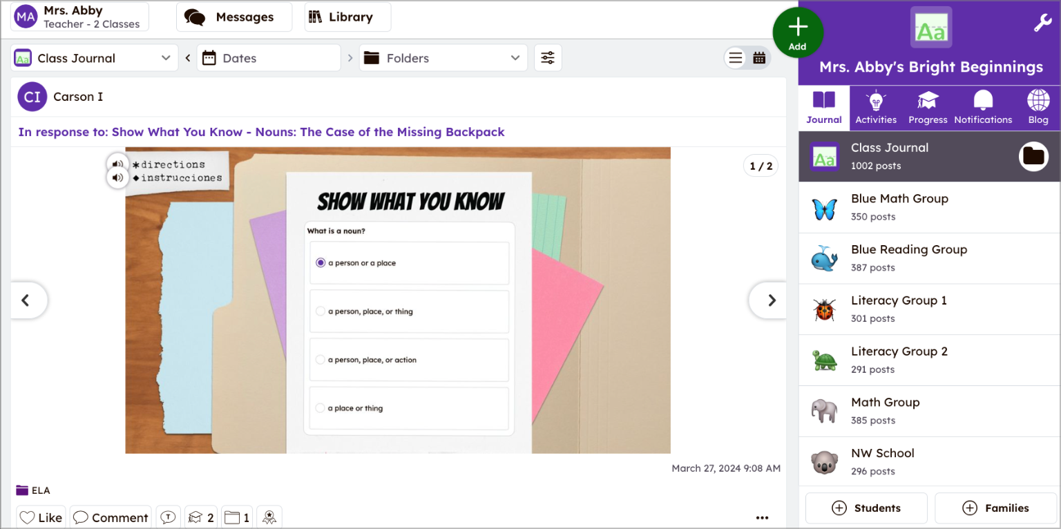Select the 'a person, place, or thing' answer
The width and height of the screenshot is (1061, 529).
coord(409,311)
